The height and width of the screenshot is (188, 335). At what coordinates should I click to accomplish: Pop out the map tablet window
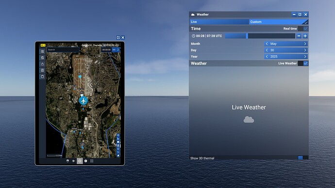[x=118, y=37]
